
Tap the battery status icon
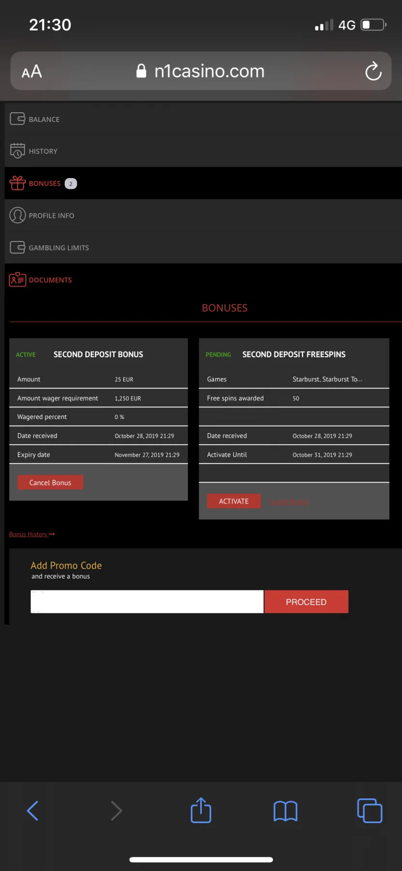(373, 25)
